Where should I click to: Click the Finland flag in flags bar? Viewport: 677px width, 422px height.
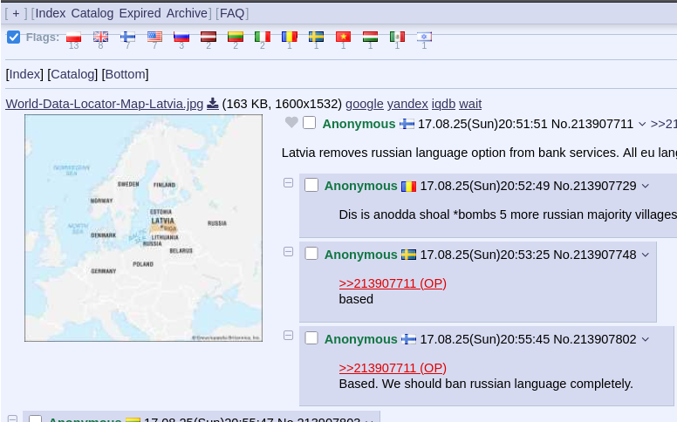click(x=127, y=37)
